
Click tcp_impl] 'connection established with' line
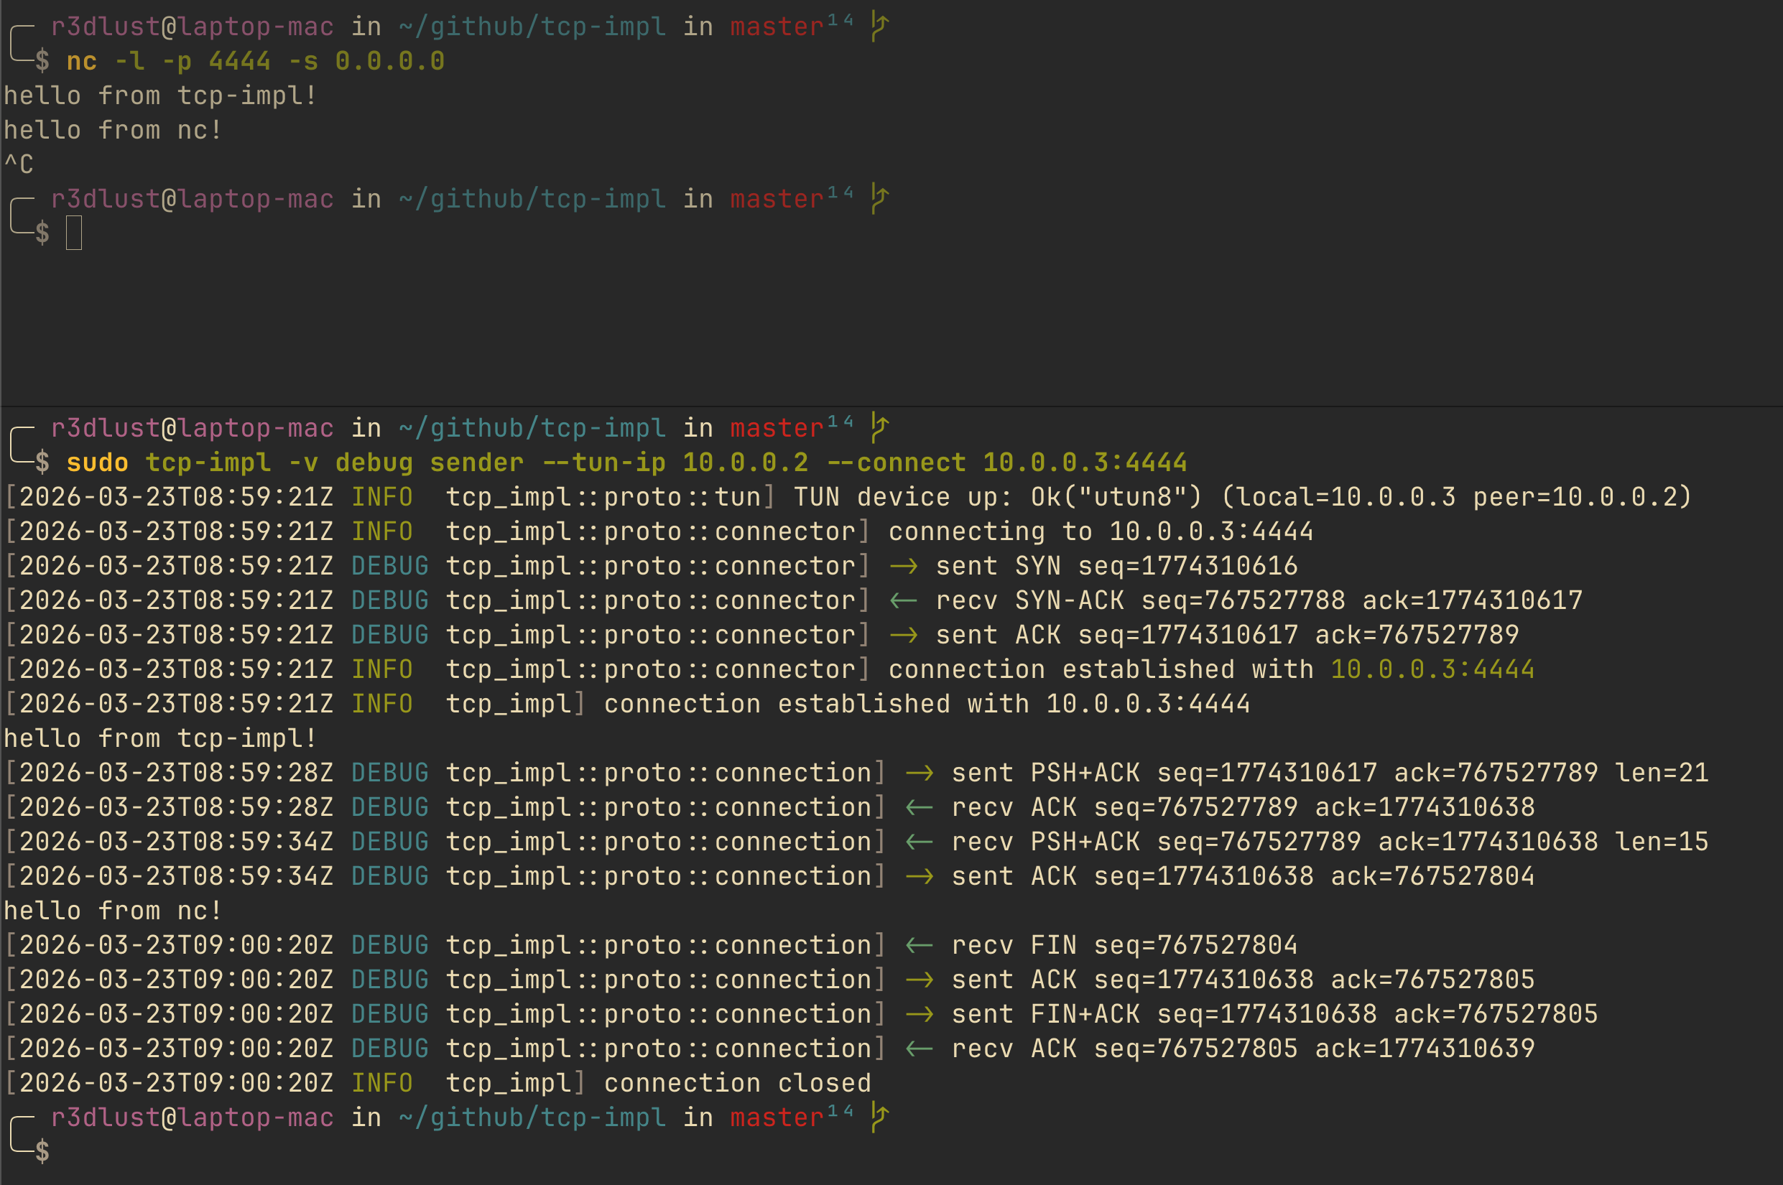tap(627, 705)
